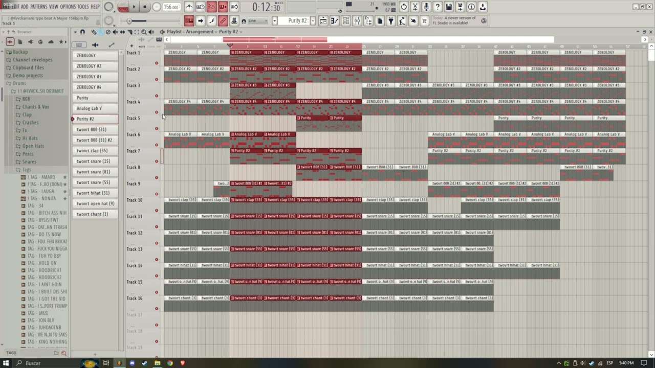Switch the pattern/song mode toggle

[x=123, y=7]
